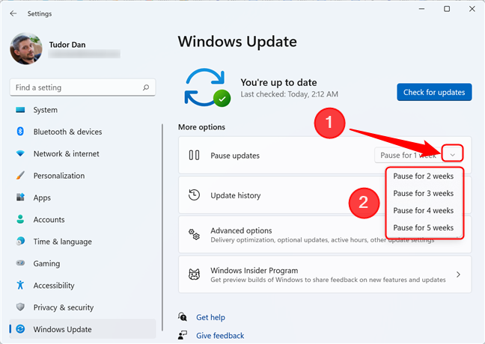Click the Apps icon in sidebar

tap(20, 197)
